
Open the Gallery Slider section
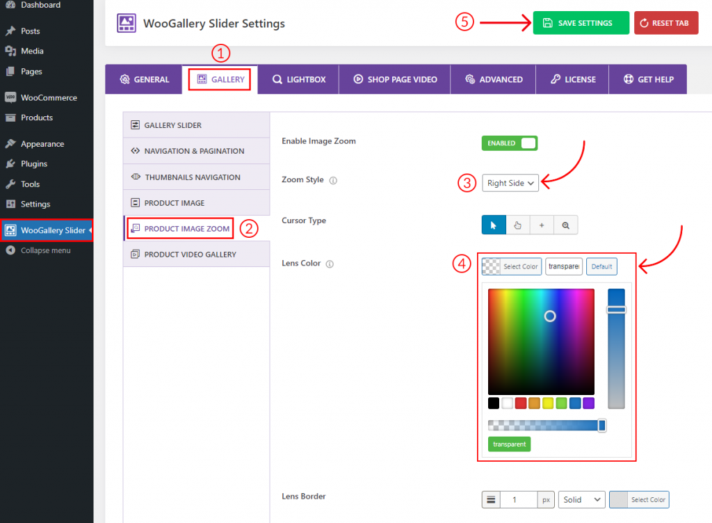coord(197,125)
